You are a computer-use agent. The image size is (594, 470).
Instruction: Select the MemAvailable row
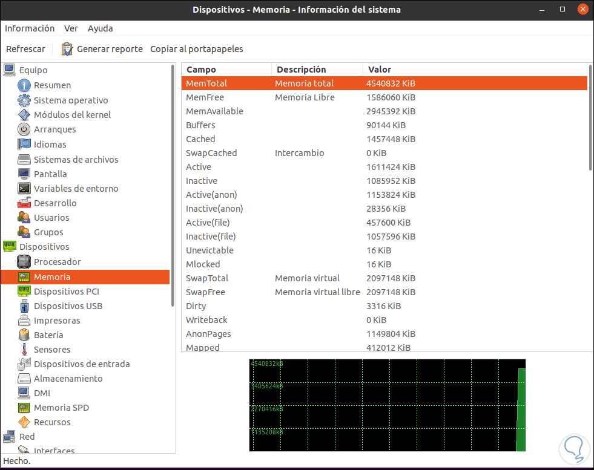[x=384, y=111]
